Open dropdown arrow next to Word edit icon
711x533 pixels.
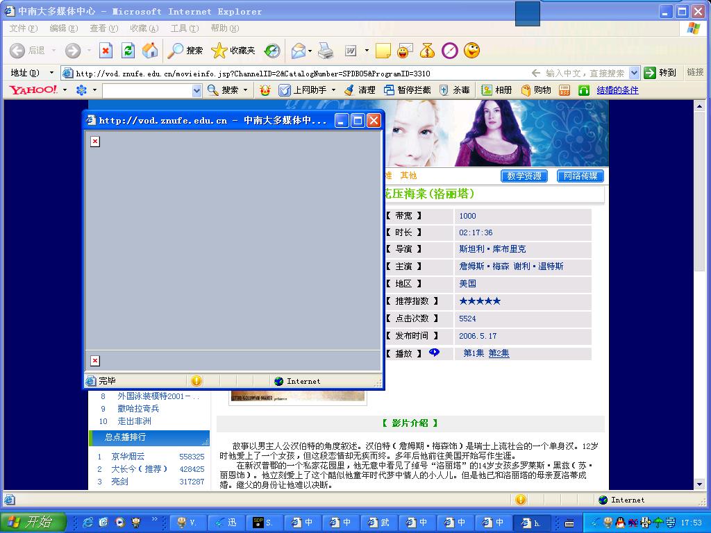coord(367,51)
